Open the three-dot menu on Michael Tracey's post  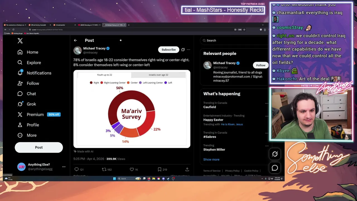point(189,50)
